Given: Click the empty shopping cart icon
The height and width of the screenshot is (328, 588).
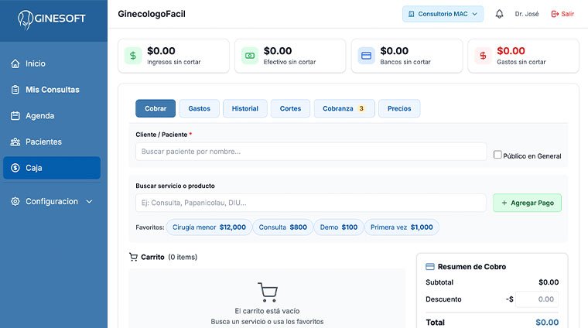Looking at the screenshot, I should 268,292.
